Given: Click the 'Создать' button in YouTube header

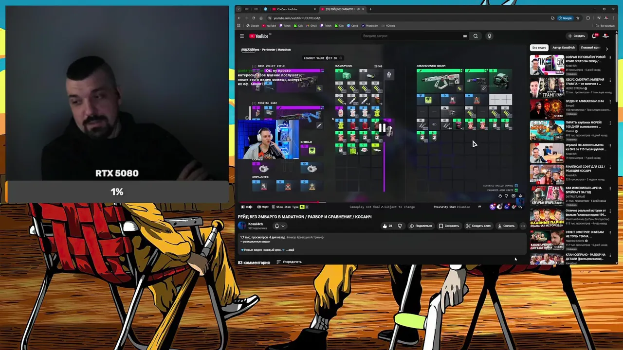Looking at the screenshot, I should pos(576,36).
